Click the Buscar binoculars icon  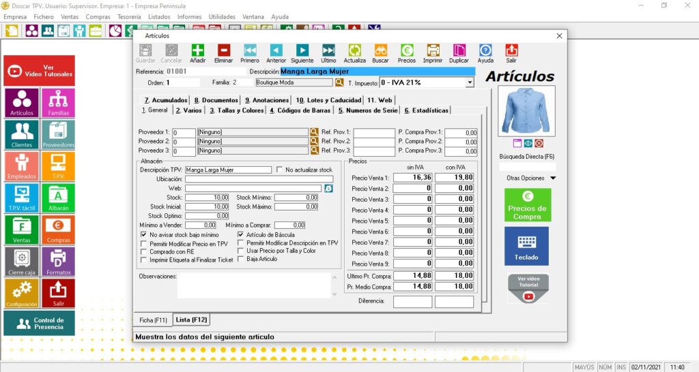pyautogui.click(x=380, y=51)
